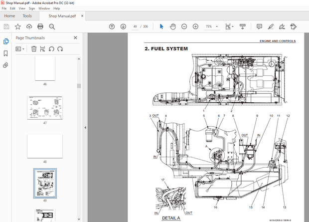Delete selected page with trash icon
Viewport: 309px width, 222px height.
click(x=34, y=49)
